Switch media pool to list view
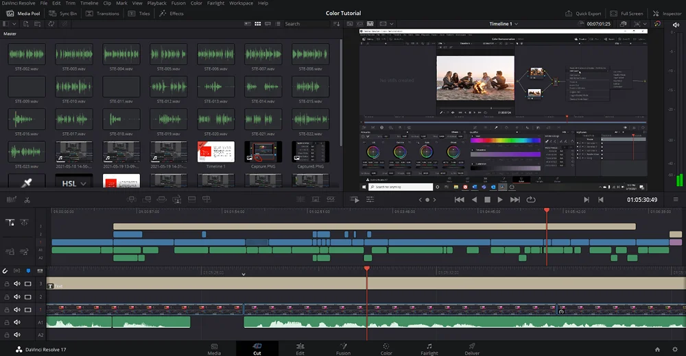686x356 pixels. 278,24
